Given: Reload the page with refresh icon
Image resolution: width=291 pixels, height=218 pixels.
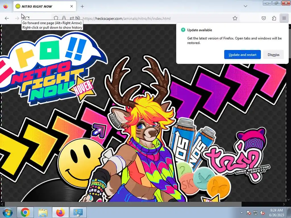Looking at the screenshot, I should tap(27, 18).
